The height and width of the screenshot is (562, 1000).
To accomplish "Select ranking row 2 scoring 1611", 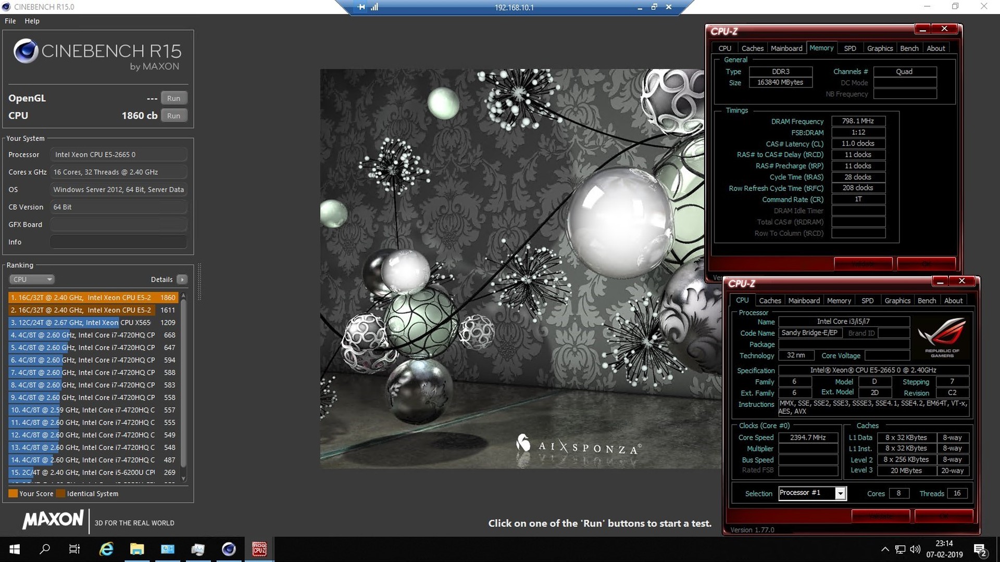I will (93, 310).
